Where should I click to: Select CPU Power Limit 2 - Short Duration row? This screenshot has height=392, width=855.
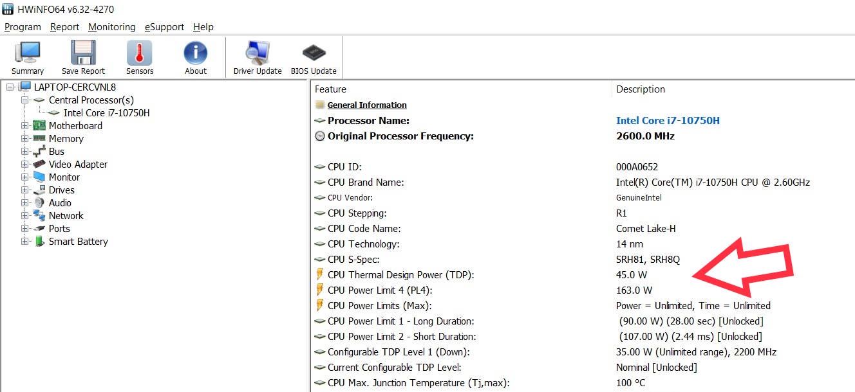583,336
